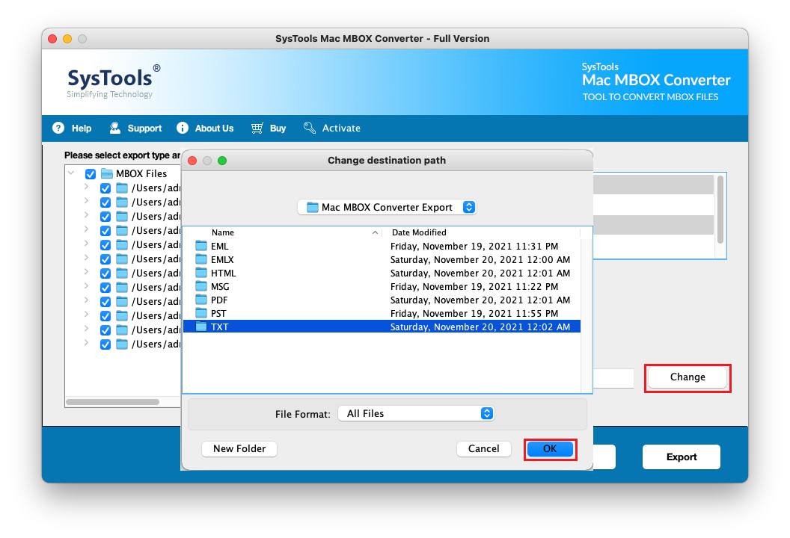Click the Export button
This screenshot has height=538, width=790.
[x=682, y=457]
